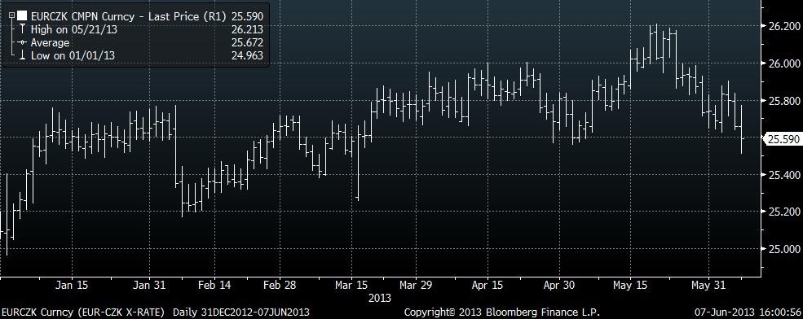Click the 'May 15' date axis label
This screenshot has width=803, height=319.
[x=630, y=286]
